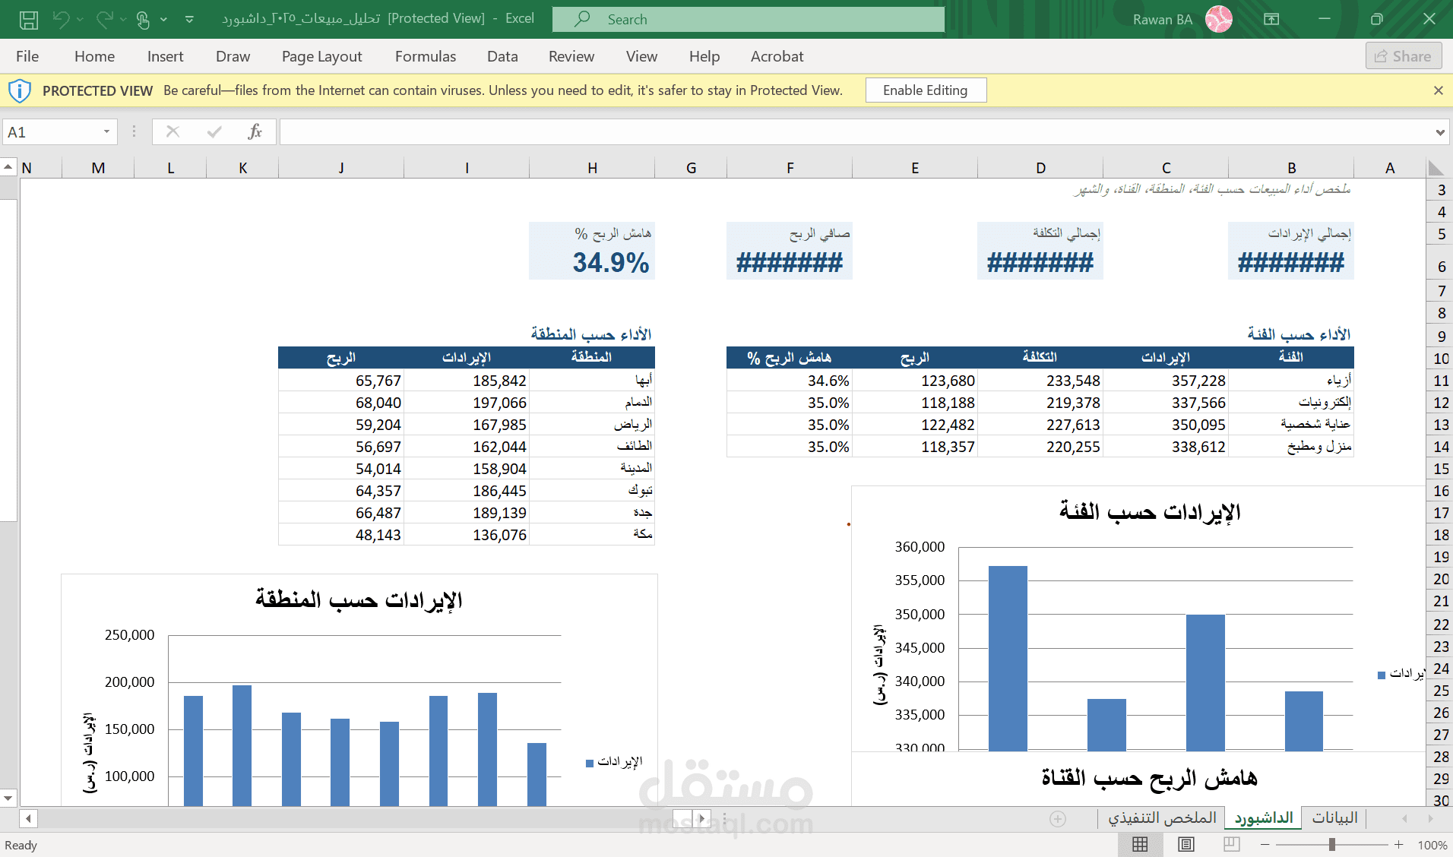Click the zoom out minus icon
Screen dimensions: 1453x857
1265,845
